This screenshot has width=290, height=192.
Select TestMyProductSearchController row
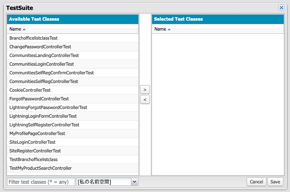(x=73, y=168)
